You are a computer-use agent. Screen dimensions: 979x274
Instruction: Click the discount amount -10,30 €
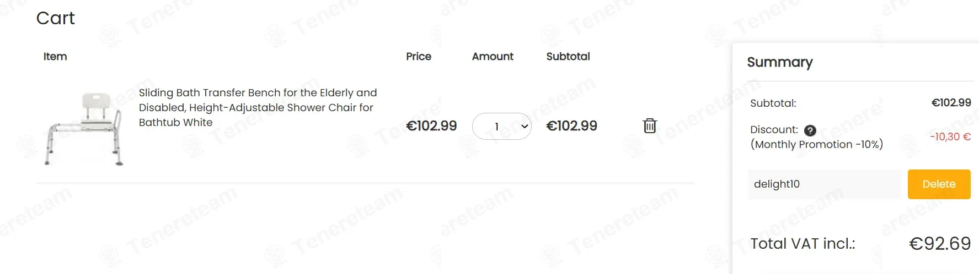pyautogui.click(x=950, y=136)
